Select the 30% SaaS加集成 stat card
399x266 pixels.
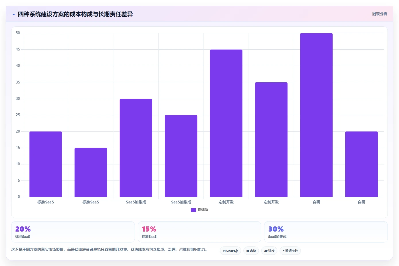[x=326, y=232]
